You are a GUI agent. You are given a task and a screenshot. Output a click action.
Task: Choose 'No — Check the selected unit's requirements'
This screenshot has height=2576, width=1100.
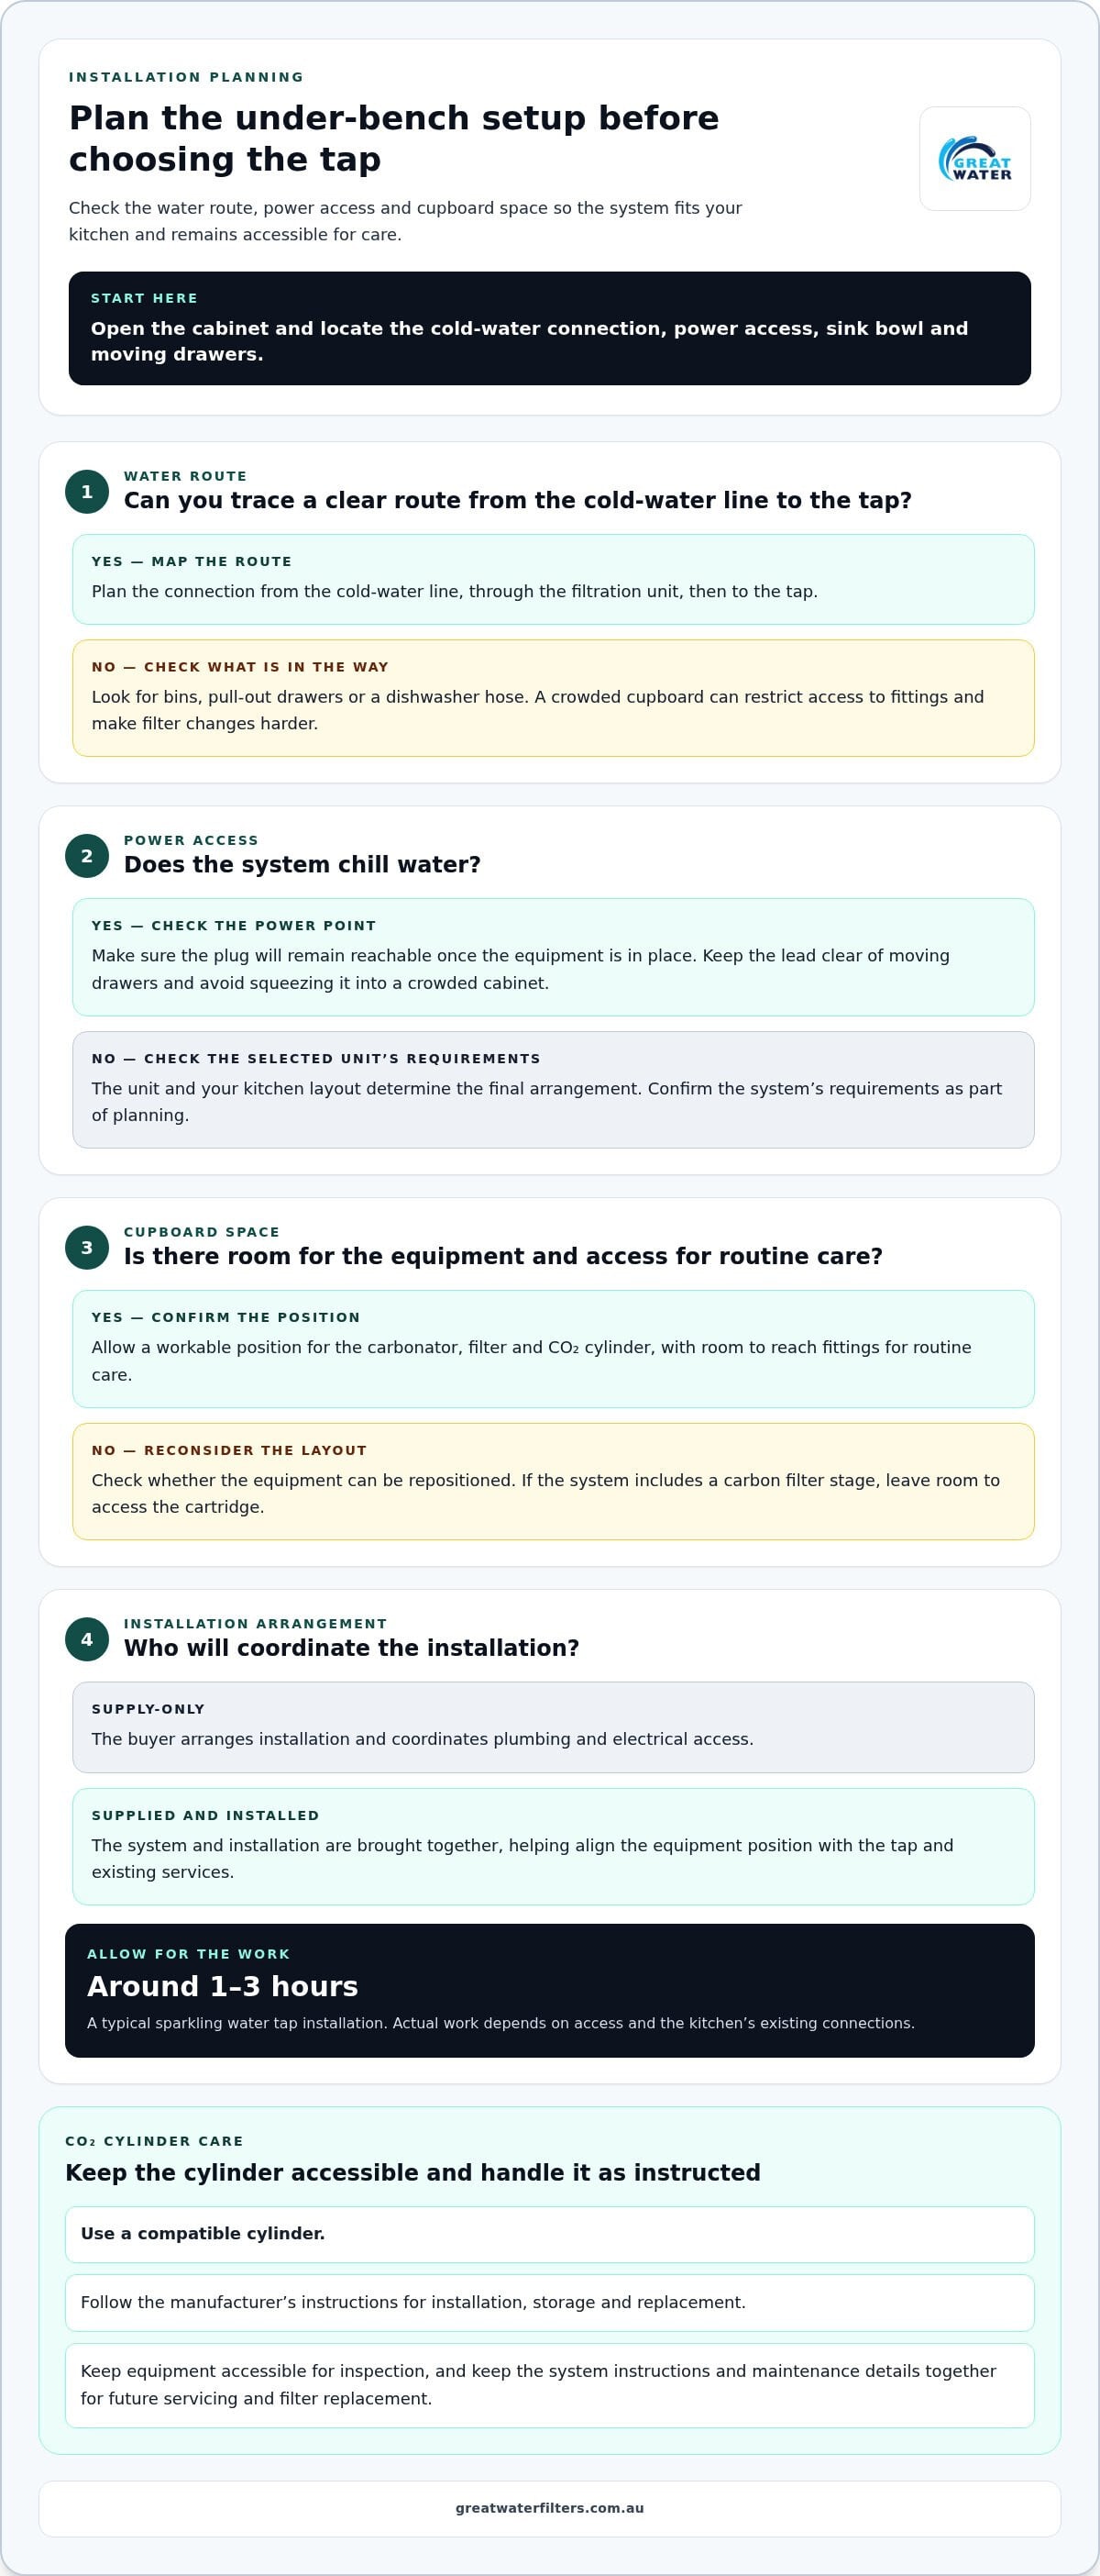[x=554, y=1090]
